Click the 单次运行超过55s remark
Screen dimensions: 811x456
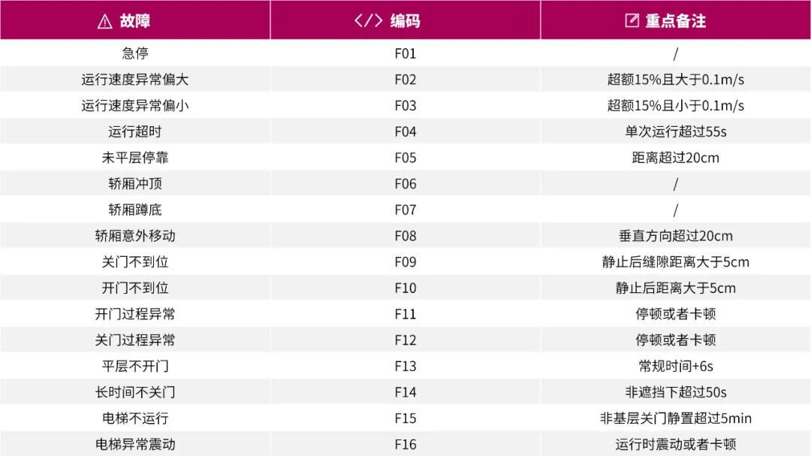676,131
